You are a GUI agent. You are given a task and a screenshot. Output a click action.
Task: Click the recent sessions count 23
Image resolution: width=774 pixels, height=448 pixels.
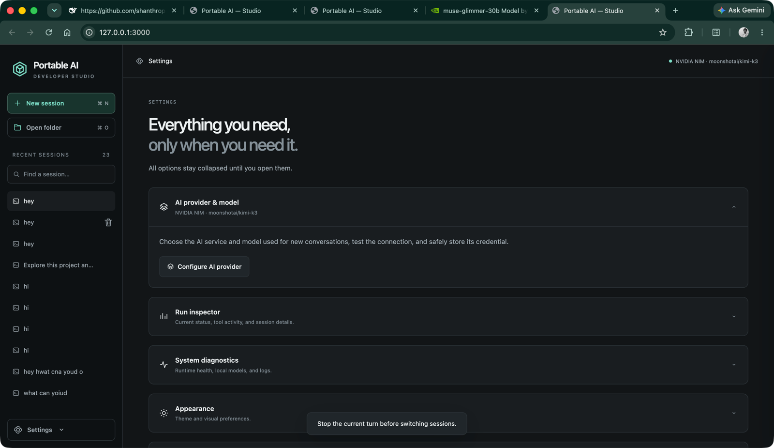[x=106, y=155]
